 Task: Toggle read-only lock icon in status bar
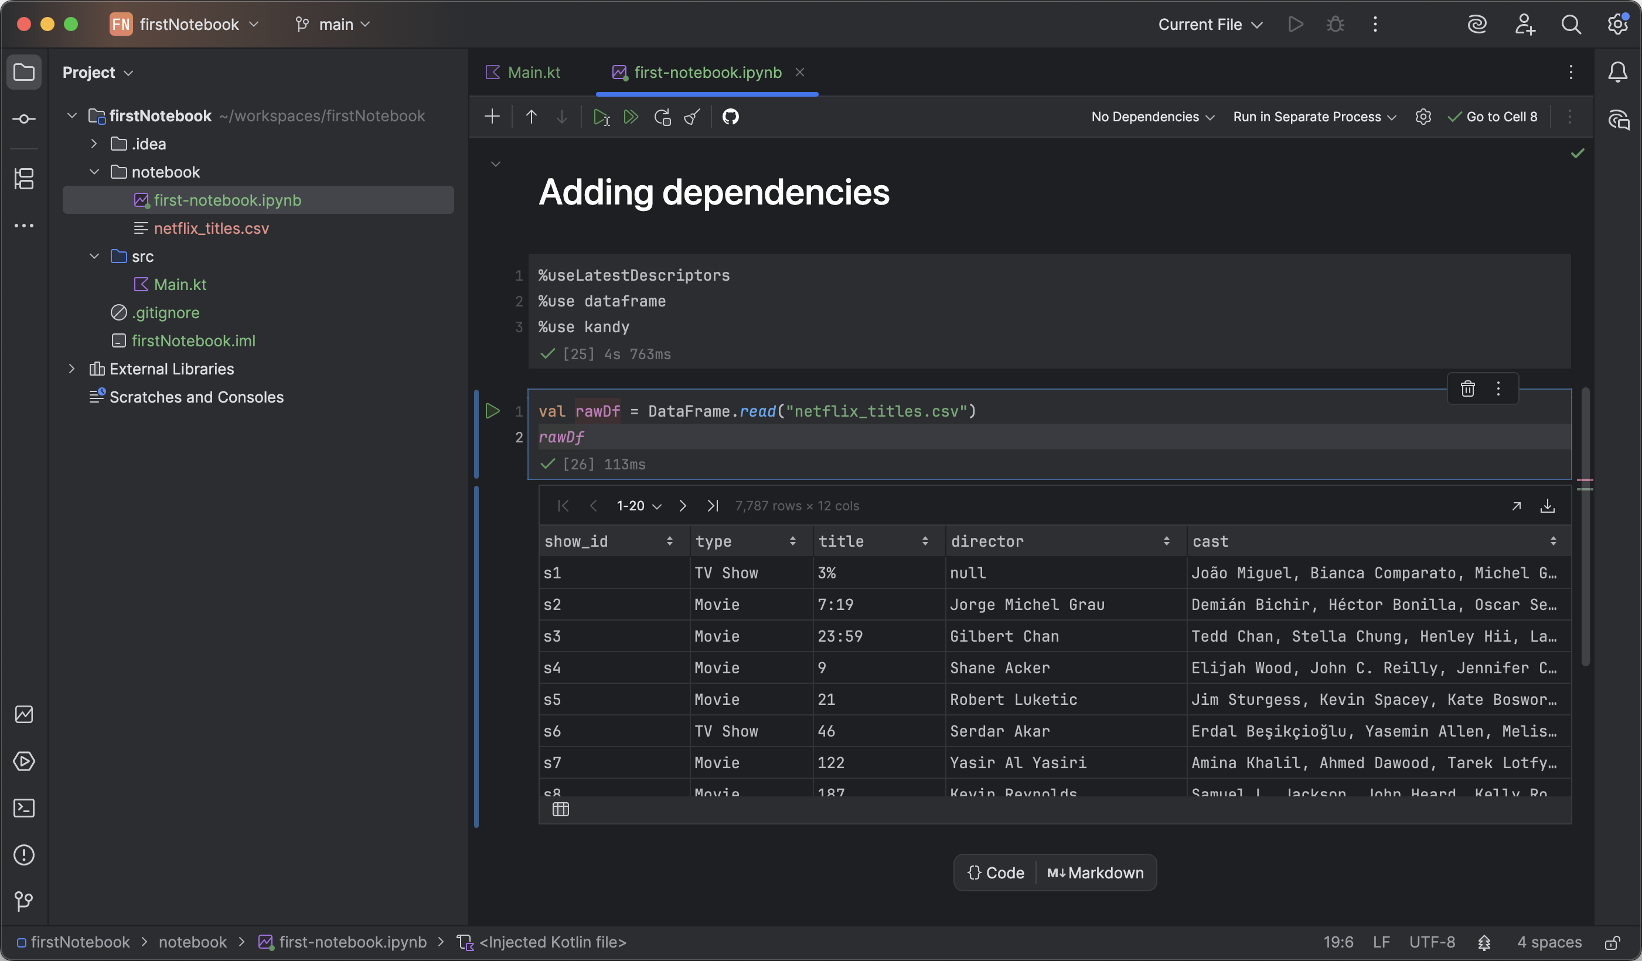(x=1613, y=942)
